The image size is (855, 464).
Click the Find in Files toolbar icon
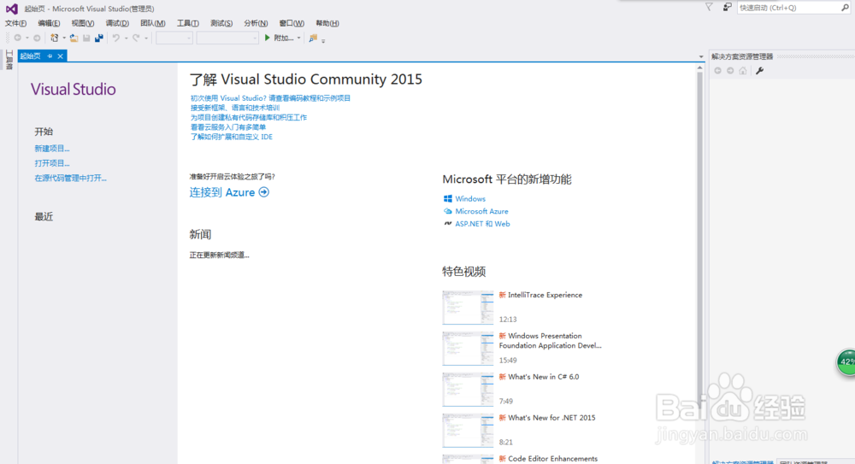[x=313, y=38]
